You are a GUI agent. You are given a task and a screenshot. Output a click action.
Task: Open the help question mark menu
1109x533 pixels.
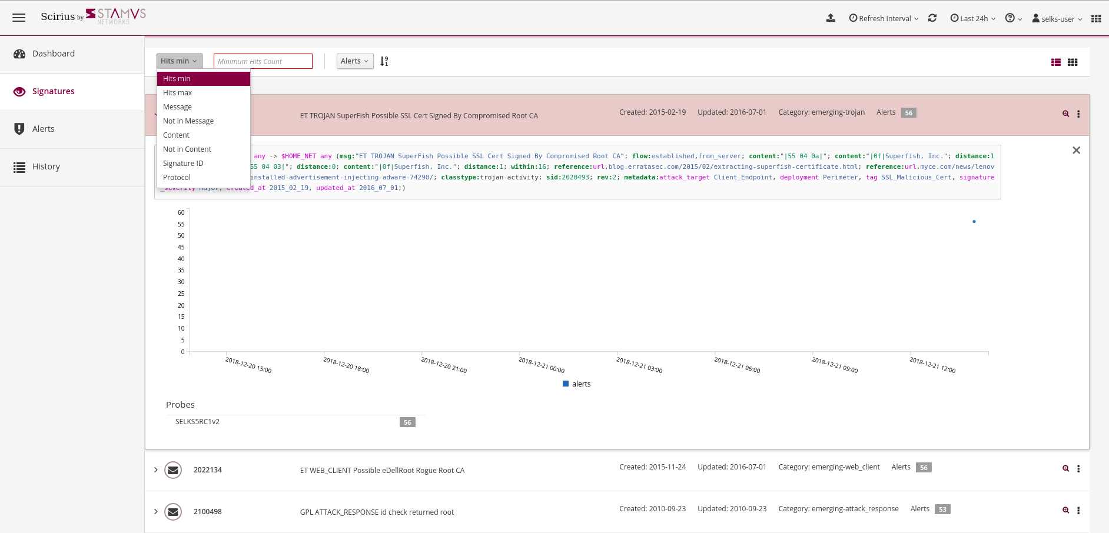point(1014,18)
